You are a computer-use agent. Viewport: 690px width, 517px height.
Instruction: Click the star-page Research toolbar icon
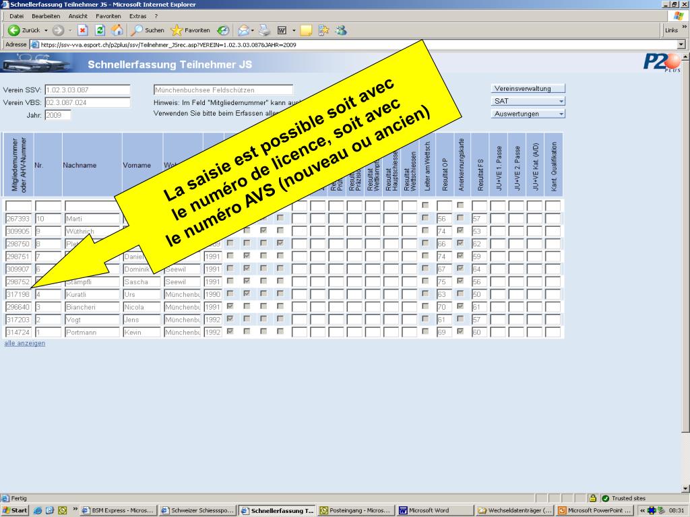point(323,30)
